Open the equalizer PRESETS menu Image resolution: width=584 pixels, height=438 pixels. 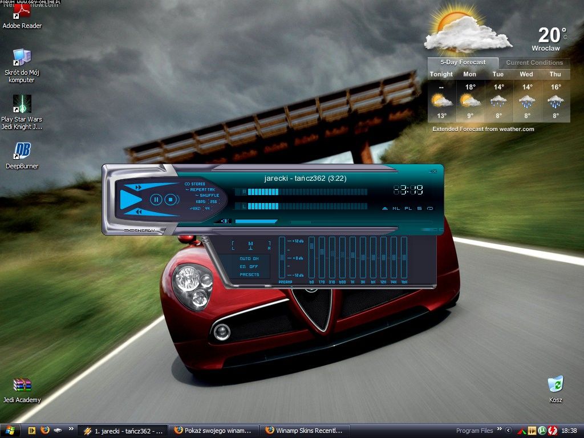[x=249, y=274]
